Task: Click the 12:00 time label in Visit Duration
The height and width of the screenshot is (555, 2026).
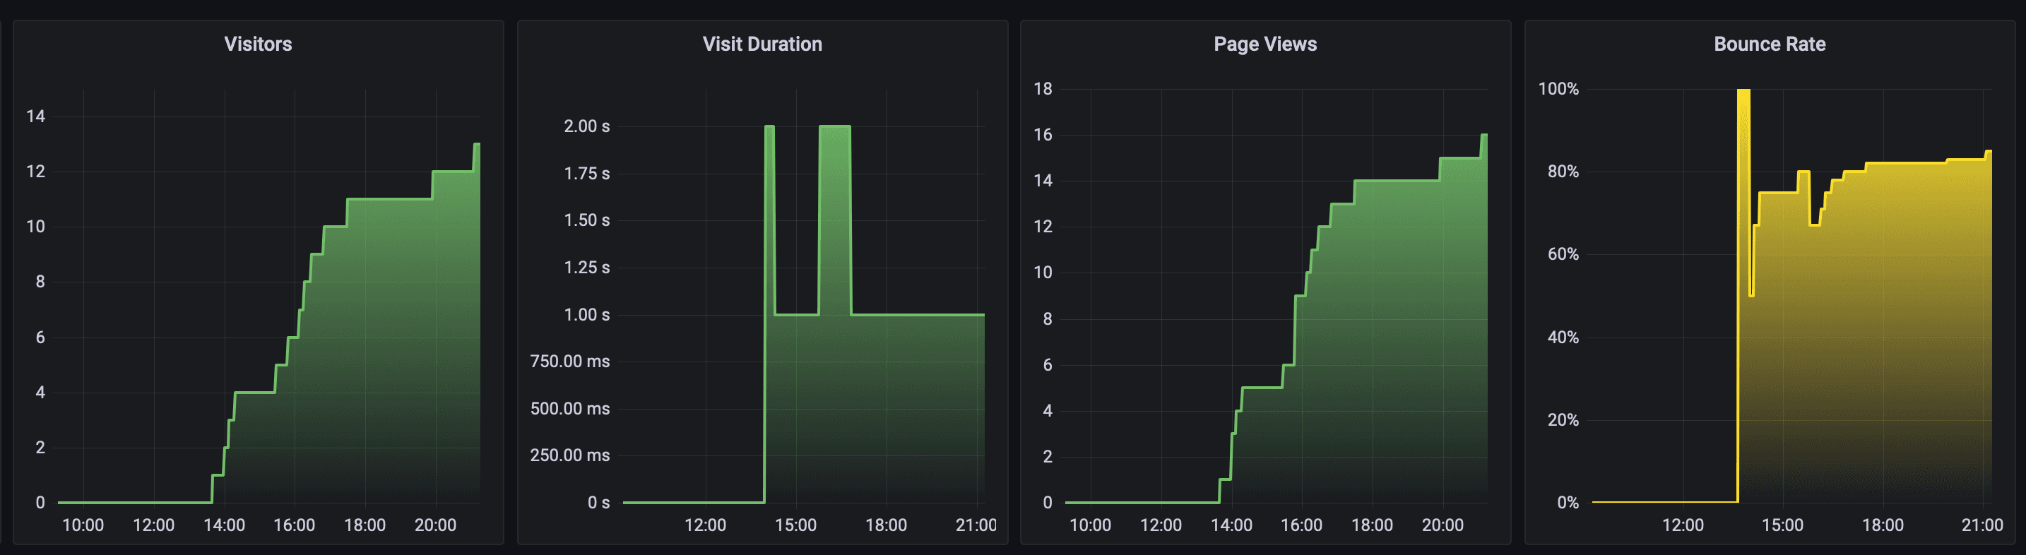Action: (706, 525)
